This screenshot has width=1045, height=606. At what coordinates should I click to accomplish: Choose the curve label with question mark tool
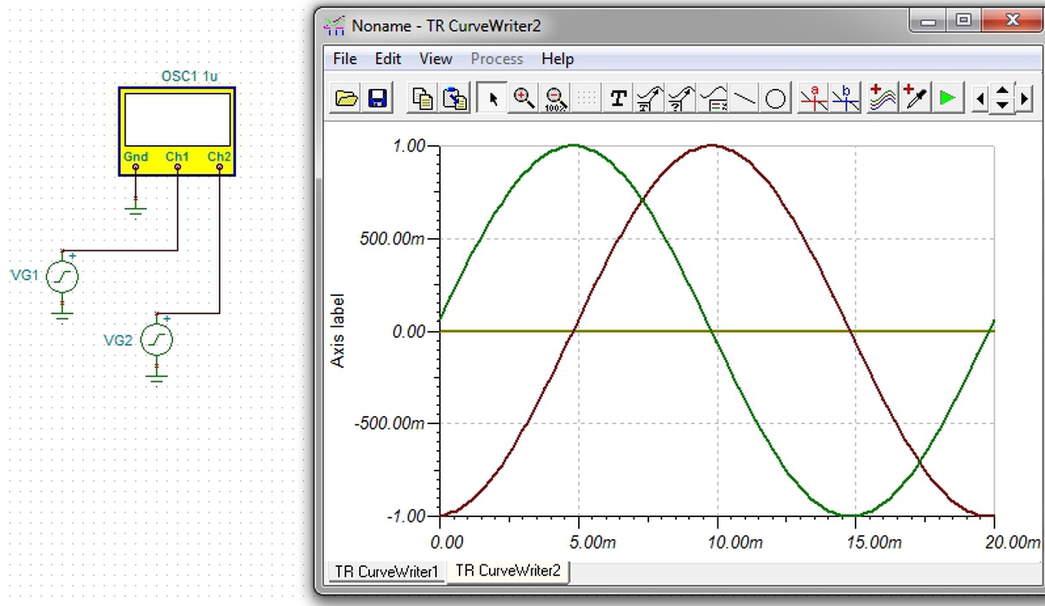681,99
